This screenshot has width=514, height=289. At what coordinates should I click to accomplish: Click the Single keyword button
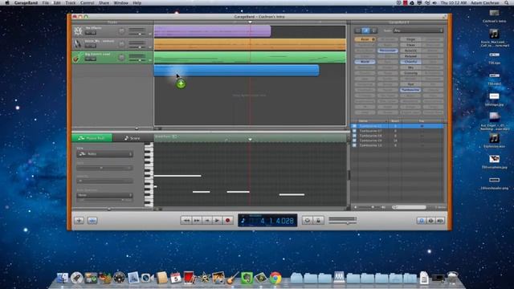point(410,39)
